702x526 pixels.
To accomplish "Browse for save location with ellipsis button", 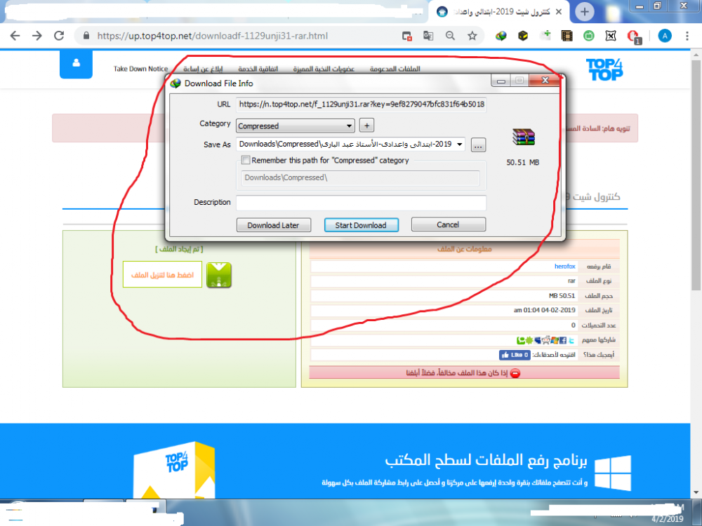I will 478,146.
